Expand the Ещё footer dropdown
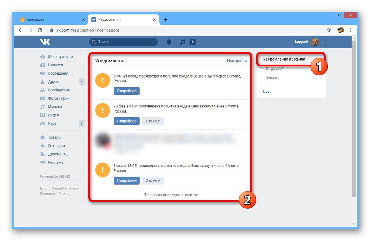This screenshot has width=371, height=241. coord(64,194)
